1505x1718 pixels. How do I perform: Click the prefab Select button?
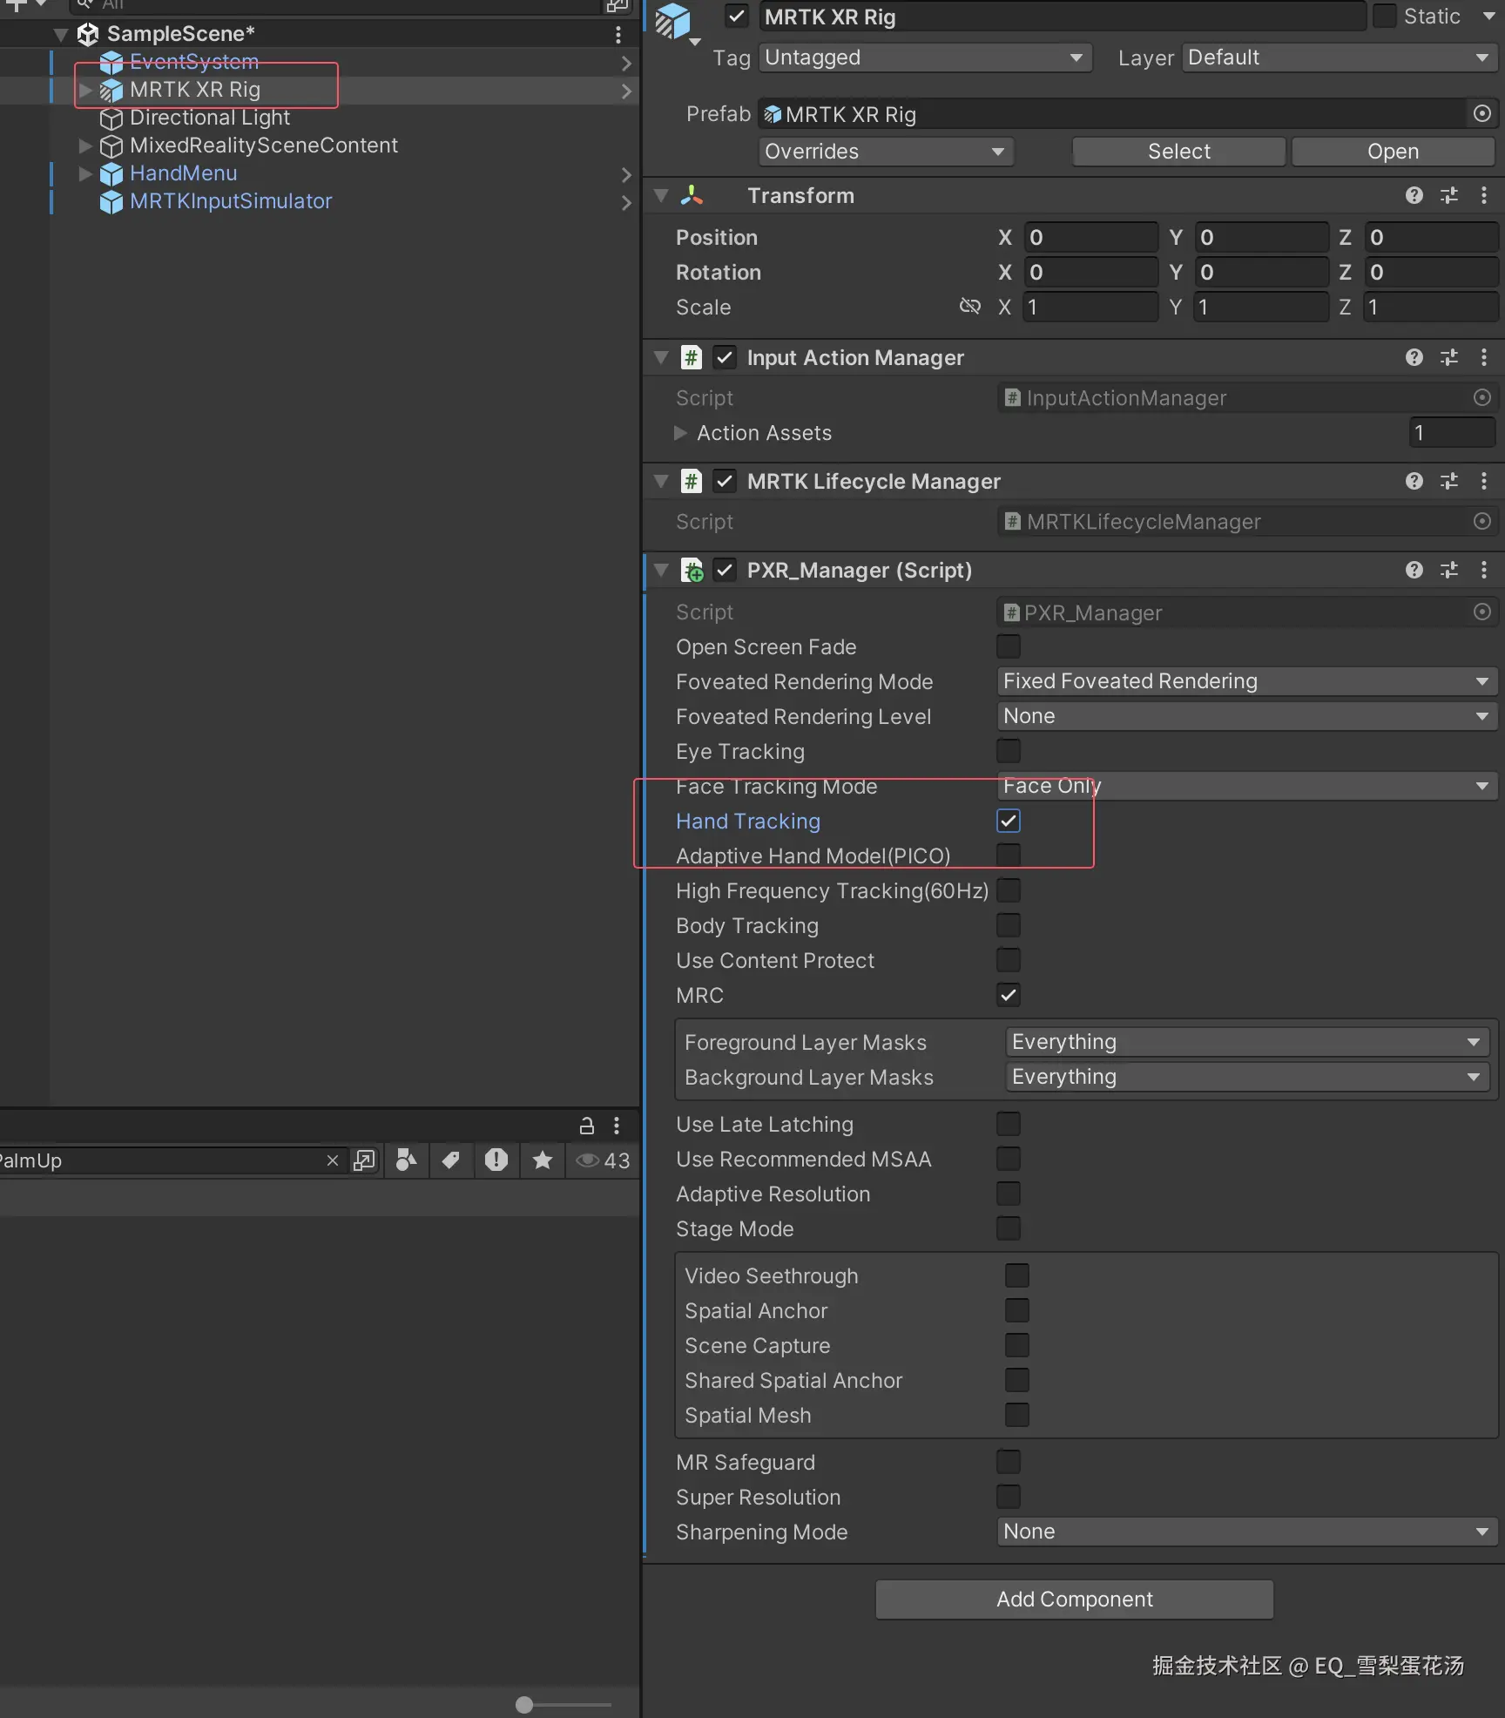1179,152
